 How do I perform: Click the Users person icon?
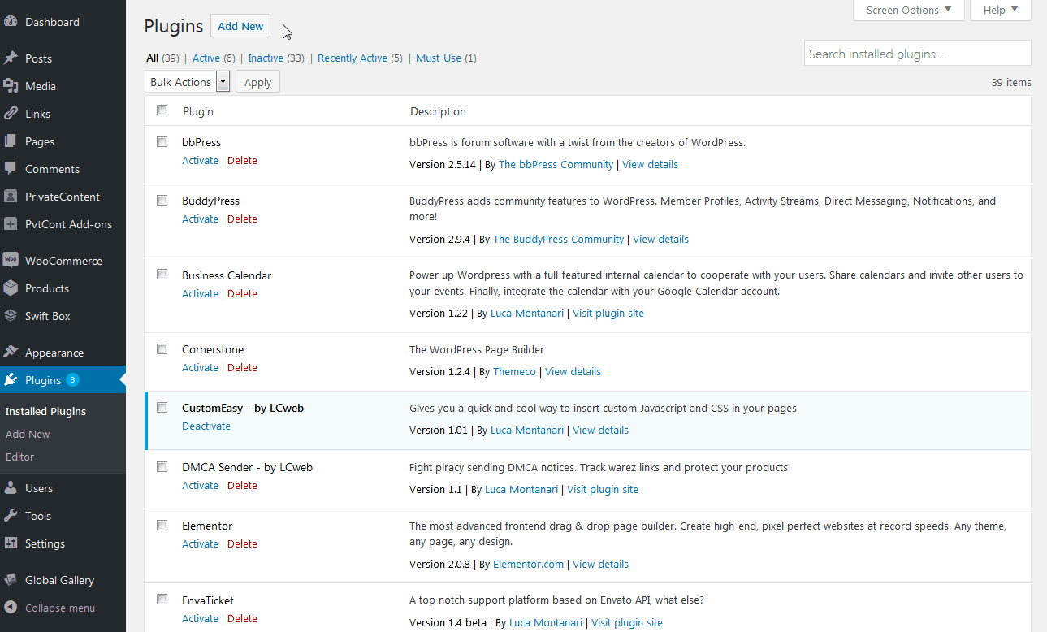tap(11, 488)
